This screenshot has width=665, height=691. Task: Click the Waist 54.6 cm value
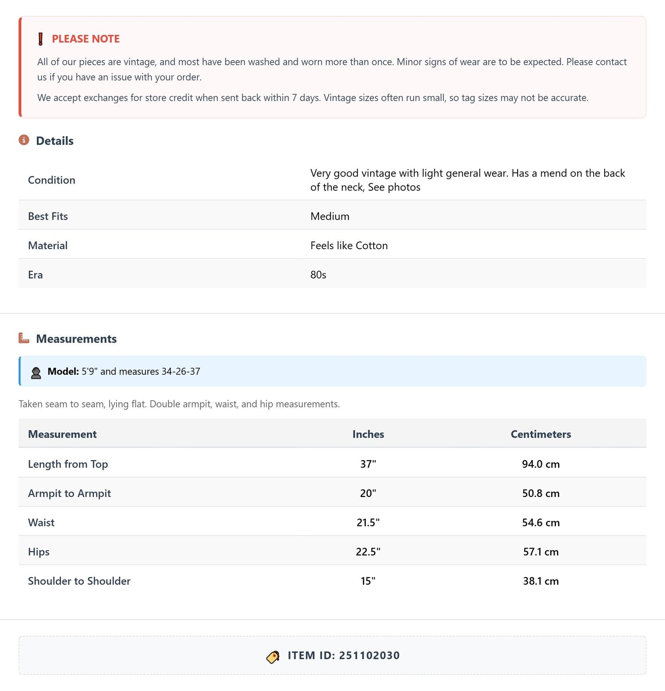(x=541, y=523)
